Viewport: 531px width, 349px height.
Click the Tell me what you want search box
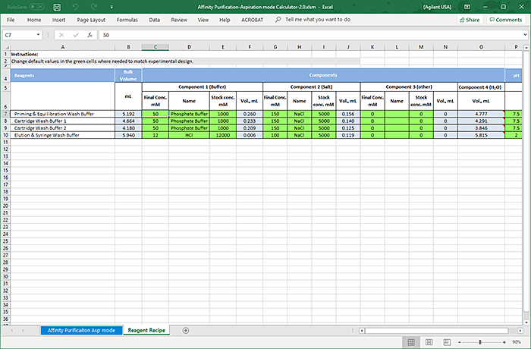[319, 19]
